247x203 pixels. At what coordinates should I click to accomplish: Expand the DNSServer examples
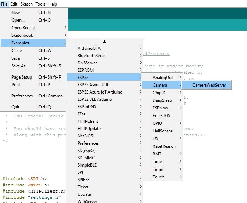[105, 63]
